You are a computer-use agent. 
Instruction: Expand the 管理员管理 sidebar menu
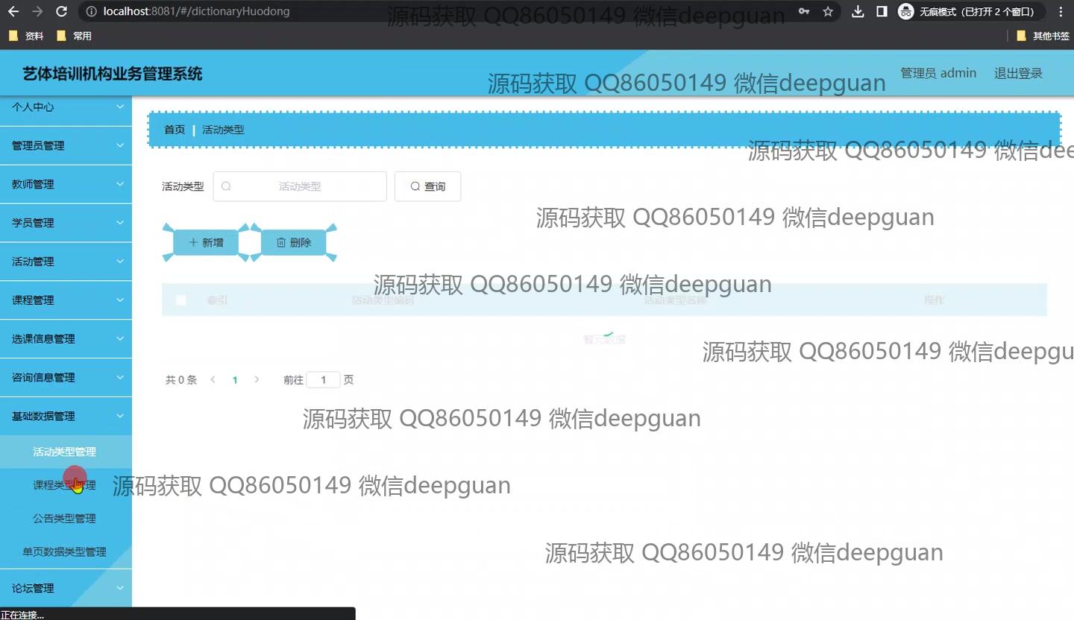pos(66,146)
